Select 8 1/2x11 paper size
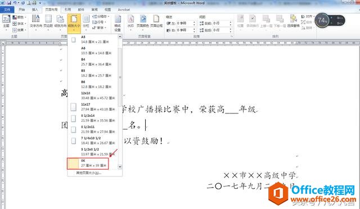The width and height of the screenshot is (360, 209). (x=93, y=129)
